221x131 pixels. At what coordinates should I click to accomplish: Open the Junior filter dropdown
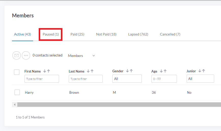(x=200, y=79)
